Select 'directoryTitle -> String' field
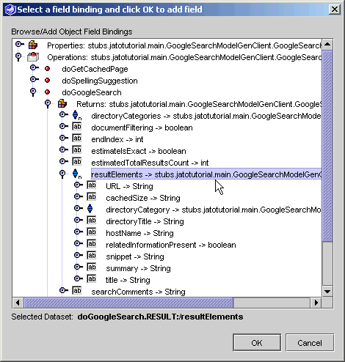 point(145,221)
